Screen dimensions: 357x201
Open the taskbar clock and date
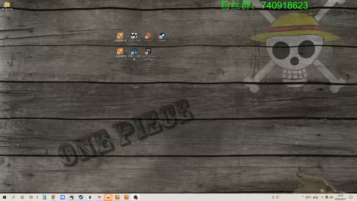[340, 197]
